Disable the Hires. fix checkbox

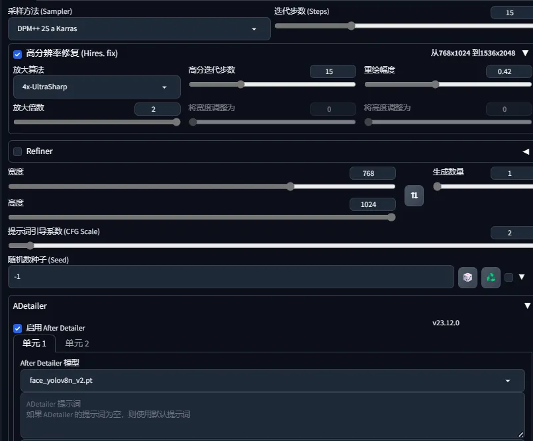(17, 54)
